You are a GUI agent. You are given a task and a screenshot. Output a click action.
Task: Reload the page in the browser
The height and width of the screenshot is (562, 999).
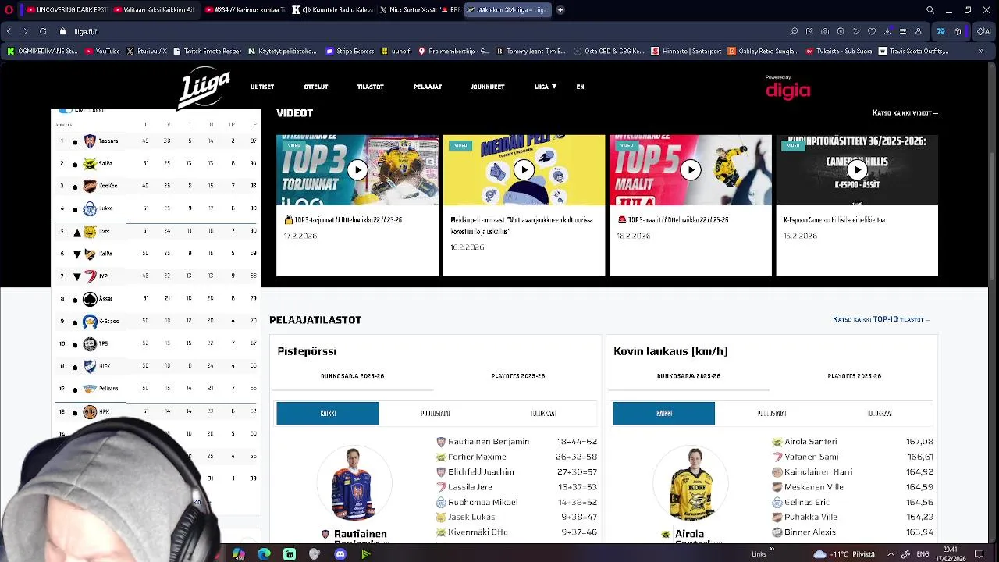point(43,31)
